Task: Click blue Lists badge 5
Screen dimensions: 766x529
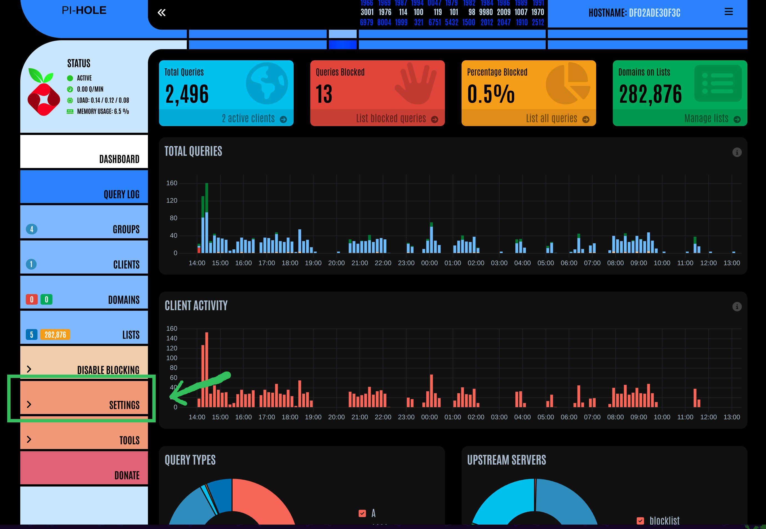Action: click(31, 334)
